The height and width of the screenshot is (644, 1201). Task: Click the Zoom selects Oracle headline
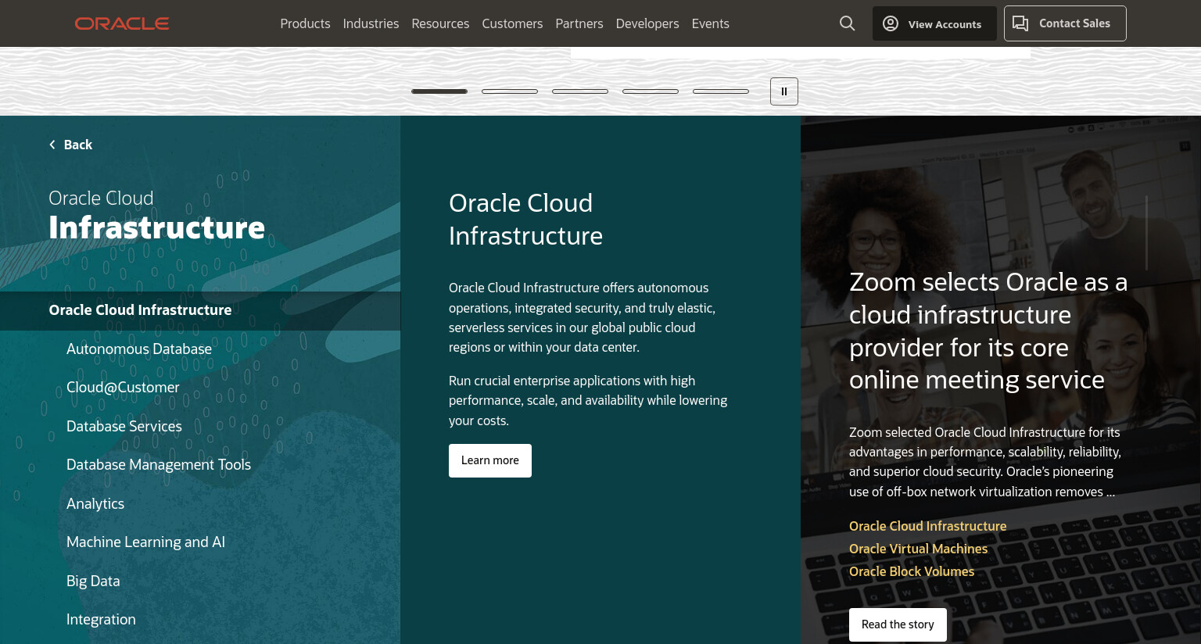988,331
